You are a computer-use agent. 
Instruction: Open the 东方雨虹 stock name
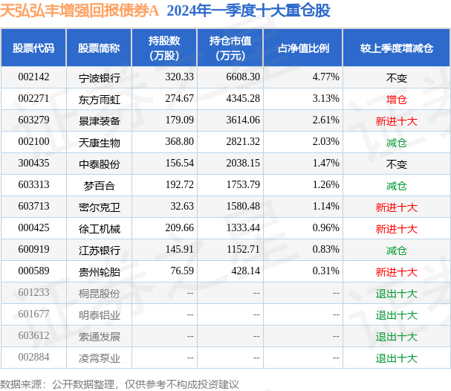click(100, 100)
